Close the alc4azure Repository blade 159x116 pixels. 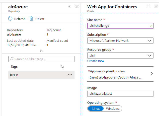point(77,6)
